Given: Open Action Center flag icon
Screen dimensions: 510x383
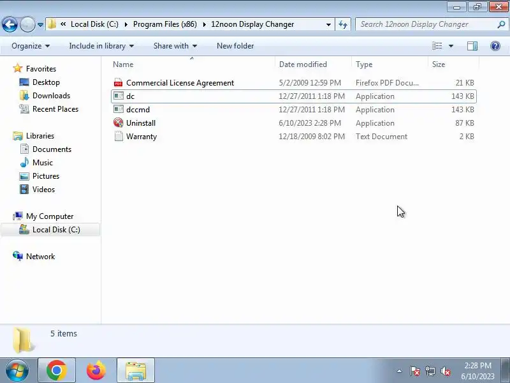Looking at the screenshot, I should tap(415, 371).
